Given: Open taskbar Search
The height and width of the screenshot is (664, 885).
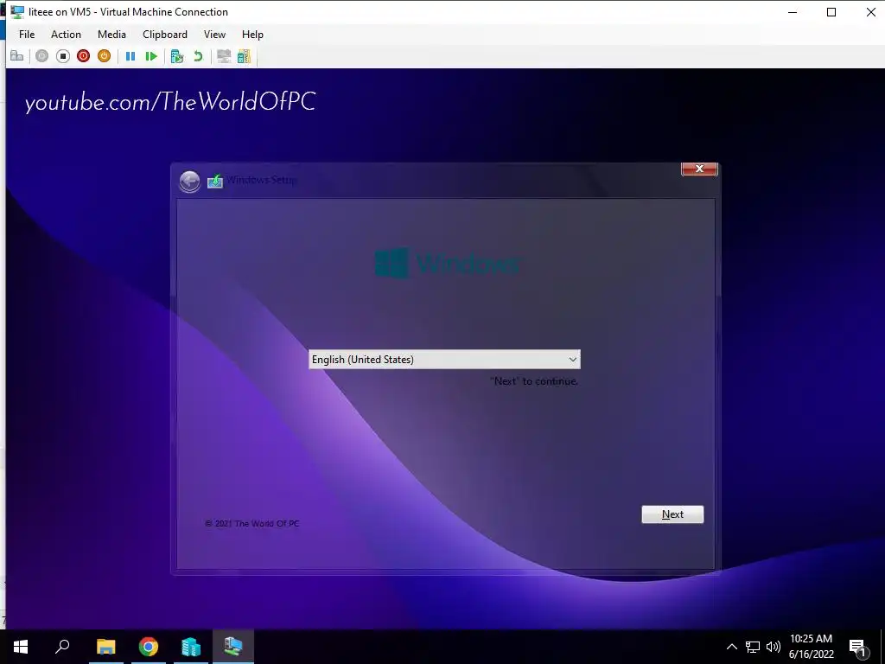Looking at the screenshot, I should tap(62, 647).
